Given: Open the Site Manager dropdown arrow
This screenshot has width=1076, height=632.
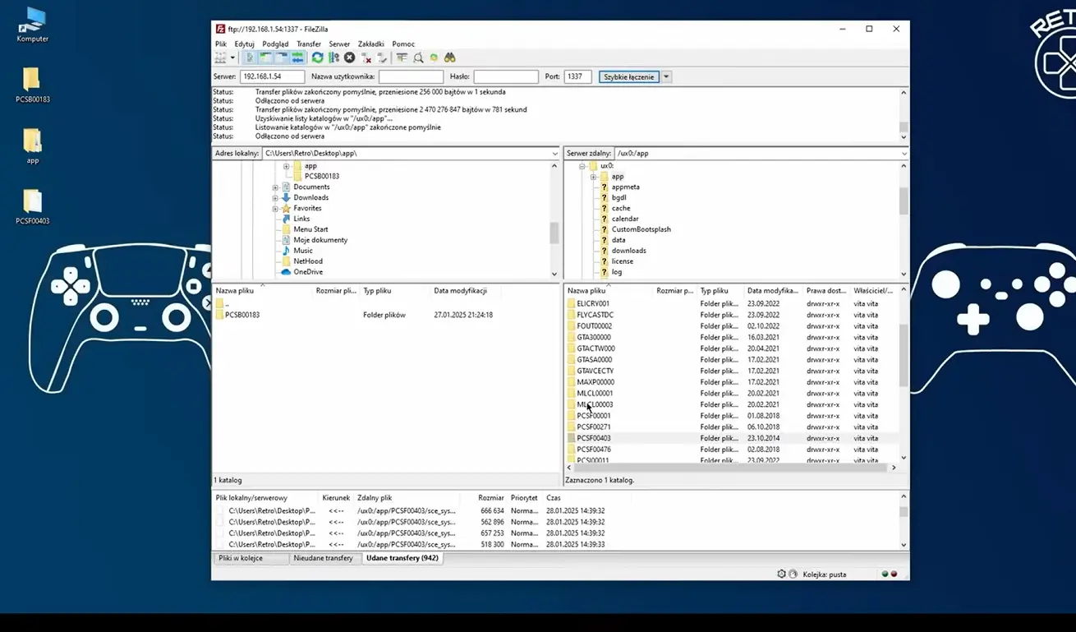Looking at the screenshot, I should [231, 58].
